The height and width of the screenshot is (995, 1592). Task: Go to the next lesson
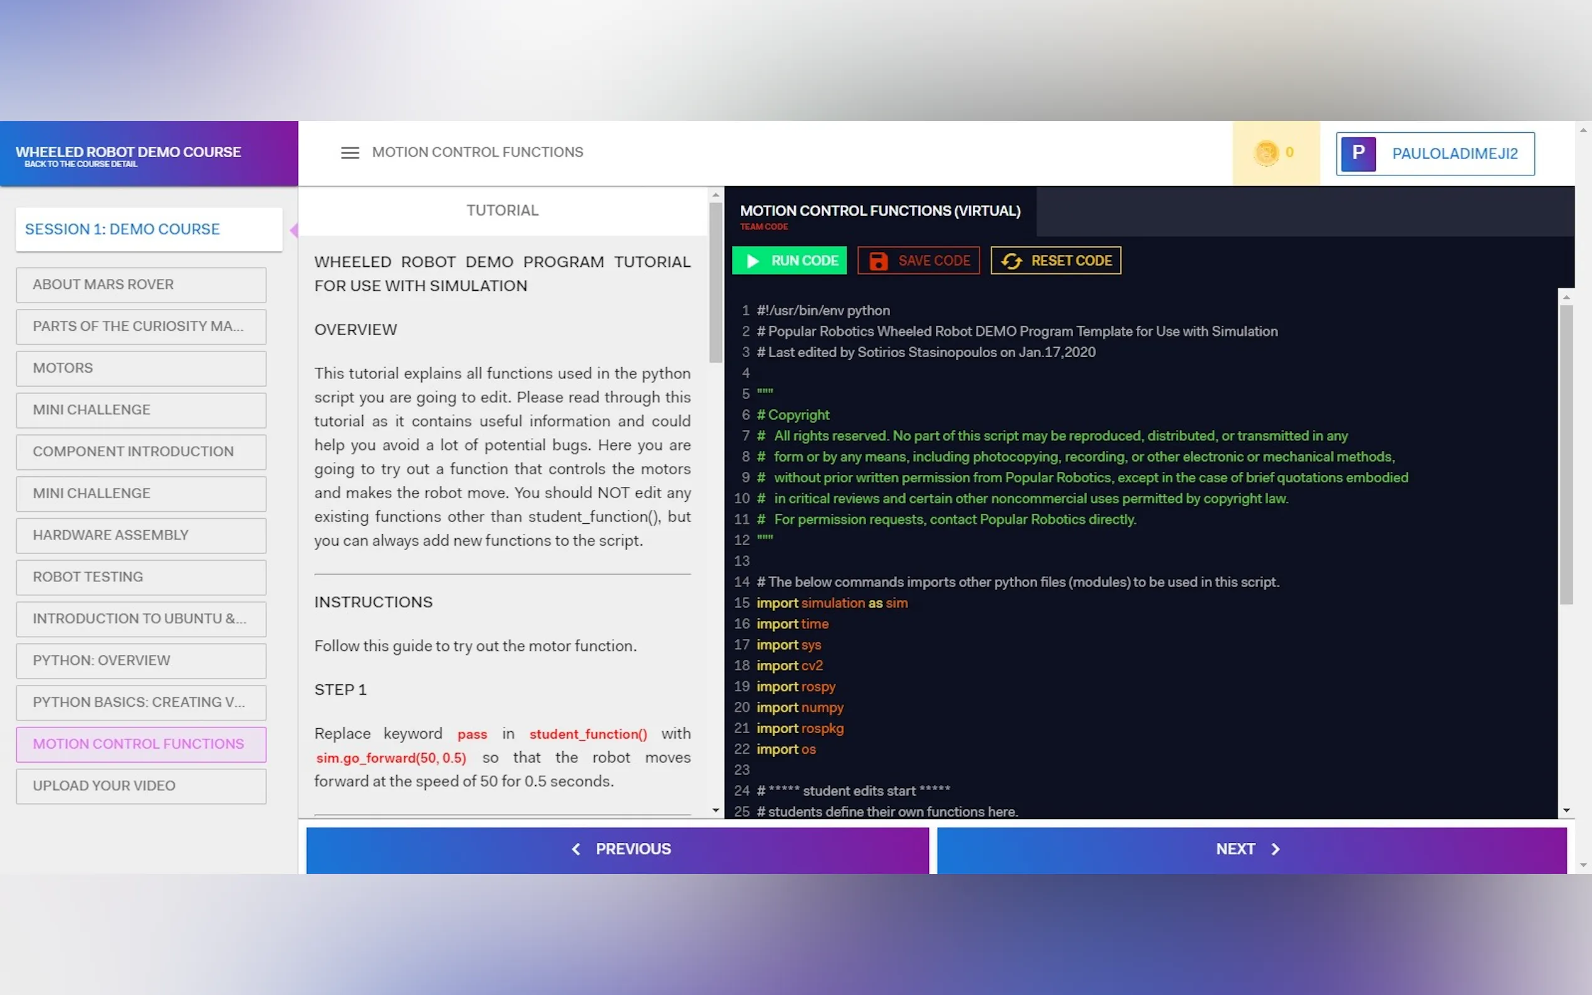pos(1252,850)
